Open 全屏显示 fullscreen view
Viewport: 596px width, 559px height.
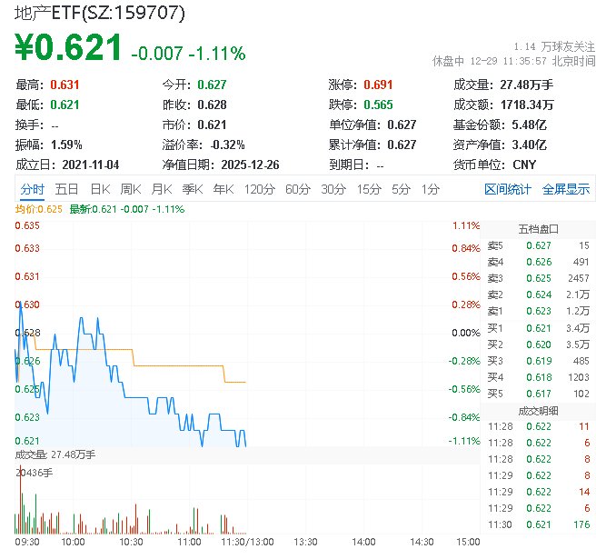coord(566,189)
